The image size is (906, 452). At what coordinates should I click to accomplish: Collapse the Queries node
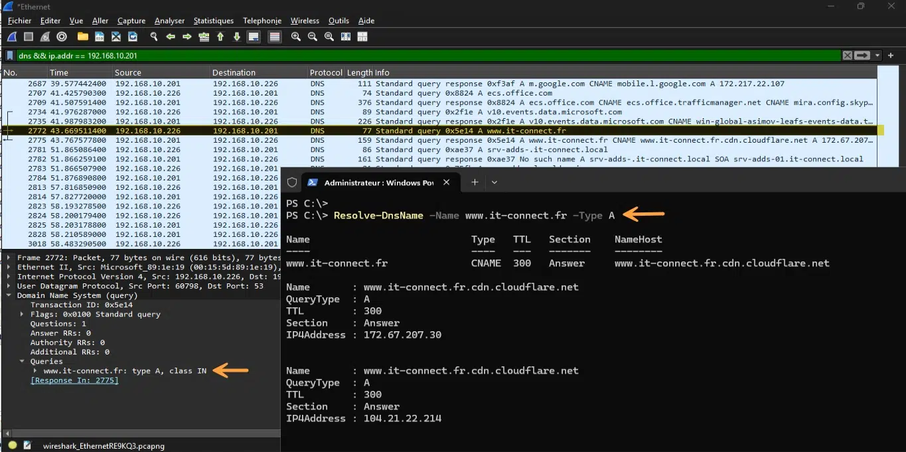click(x=23, y=361)
